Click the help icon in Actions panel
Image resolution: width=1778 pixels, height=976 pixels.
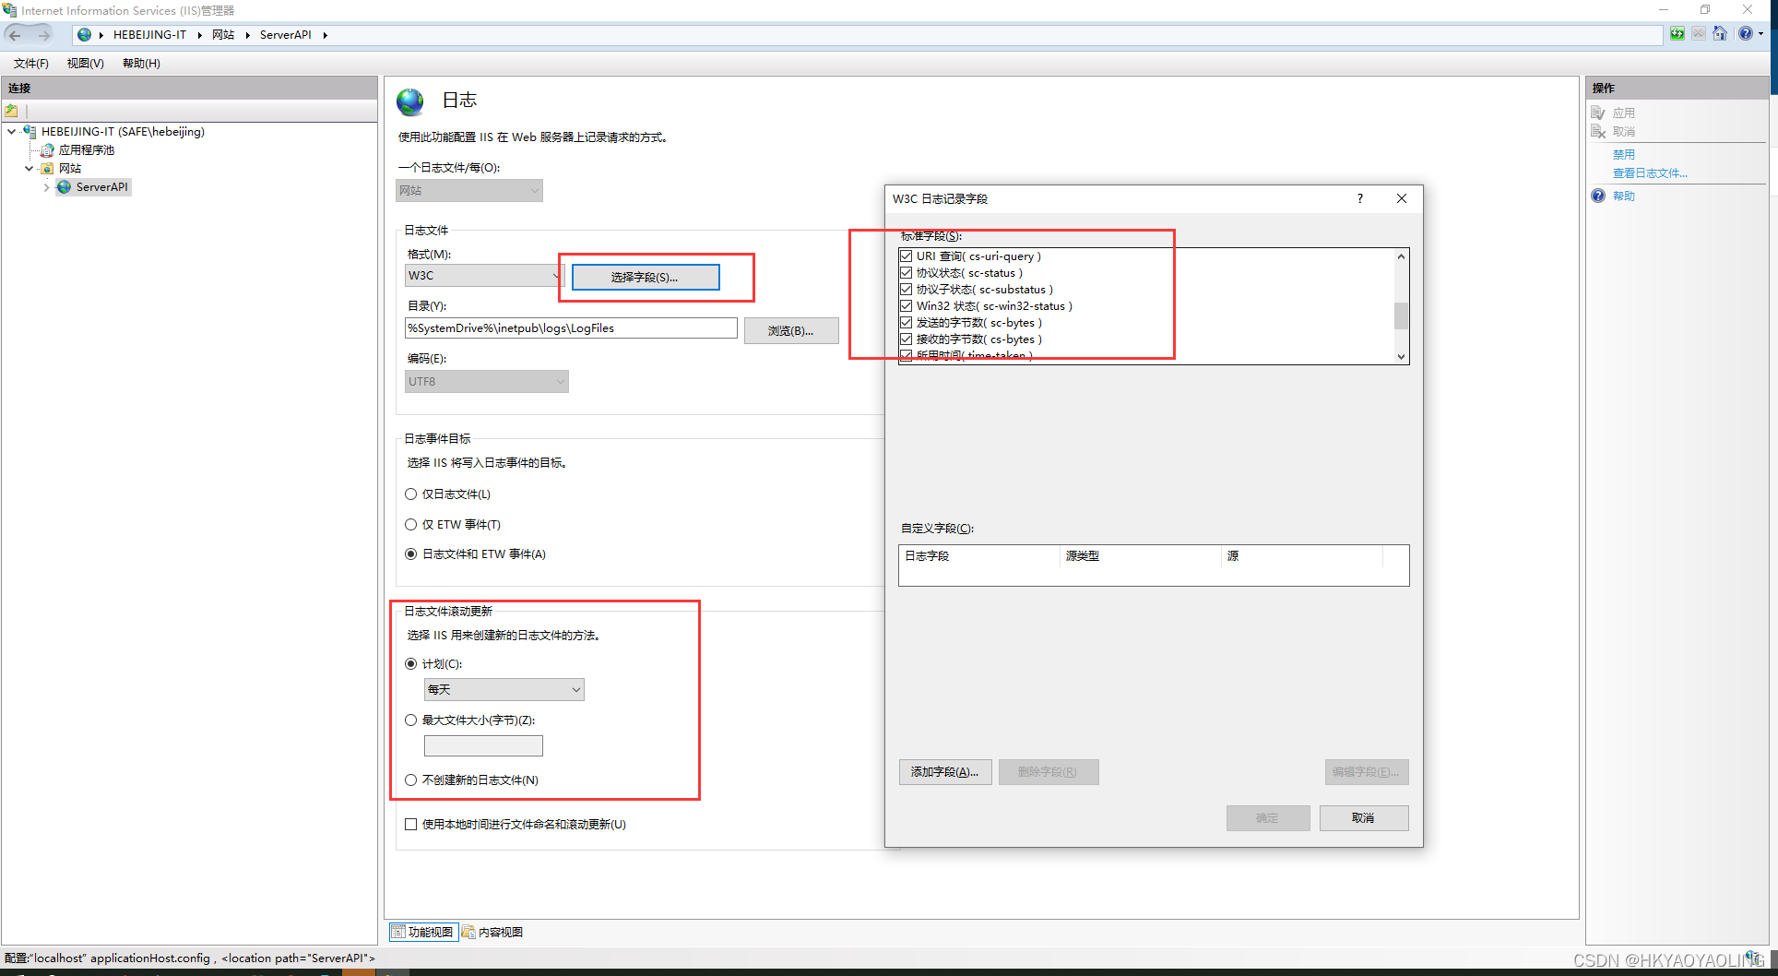click(x=1598, y=196)
